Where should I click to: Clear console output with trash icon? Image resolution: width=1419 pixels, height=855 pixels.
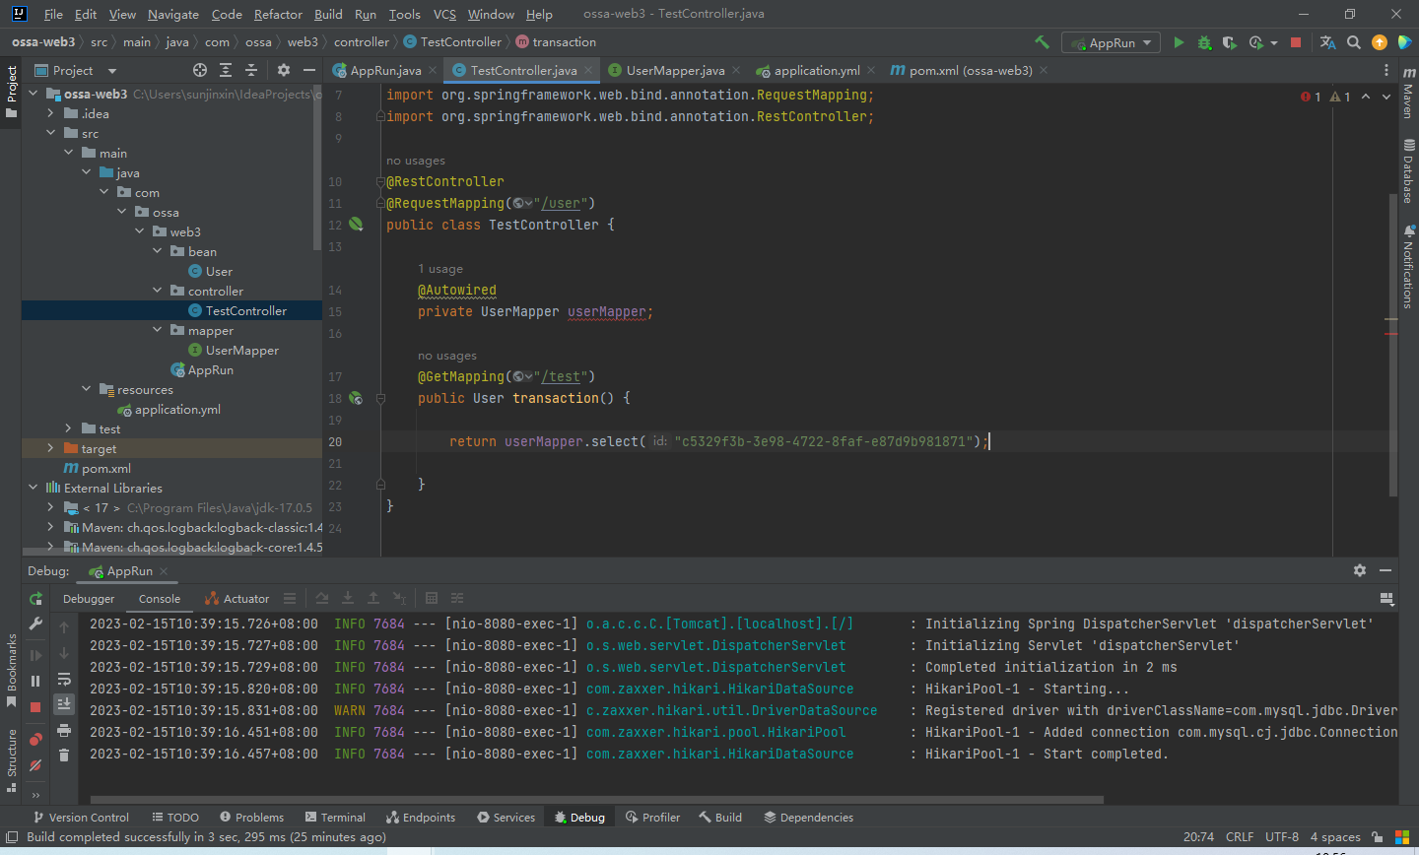pyautogui.click(x=64, y=756)
